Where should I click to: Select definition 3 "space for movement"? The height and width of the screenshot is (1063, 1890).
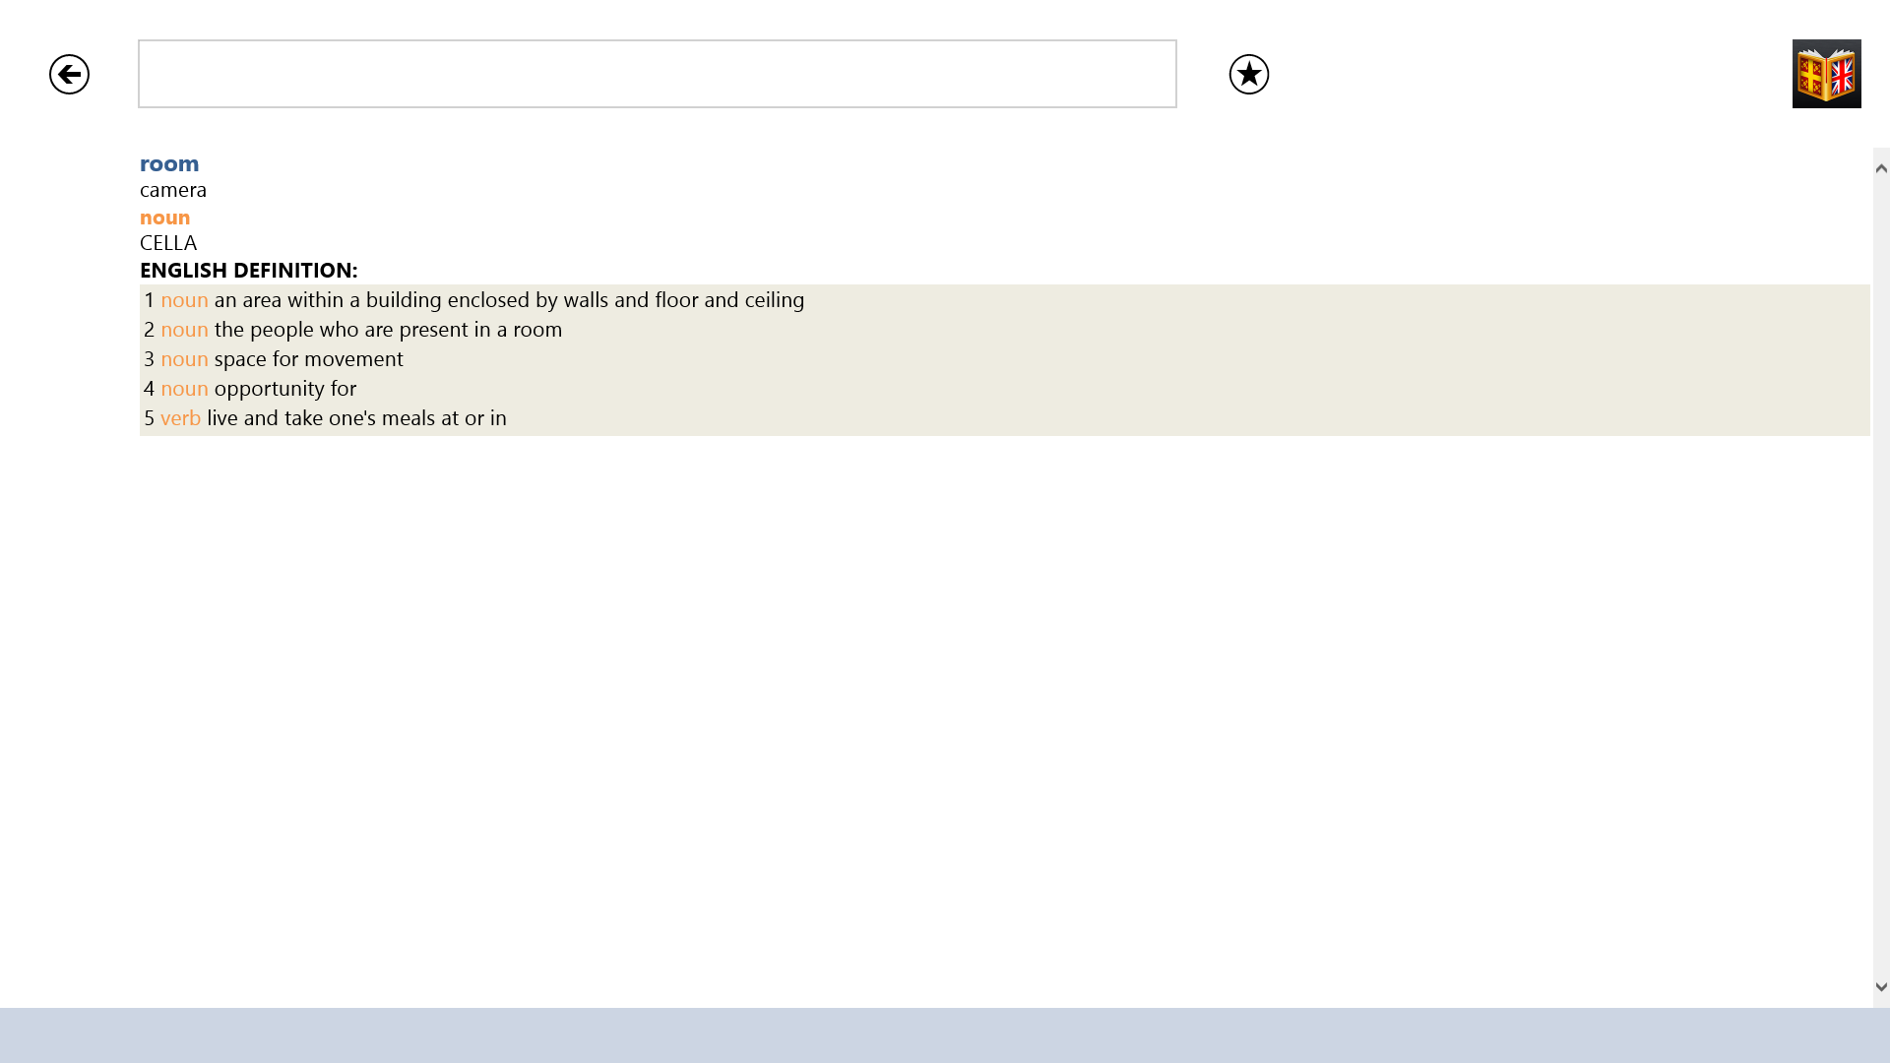pos(308,359)
